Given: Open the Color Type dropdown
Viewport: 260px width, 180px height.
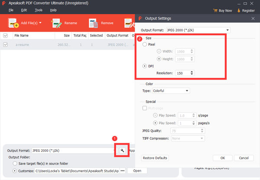Looking at the screenshot, I should 171,91.
